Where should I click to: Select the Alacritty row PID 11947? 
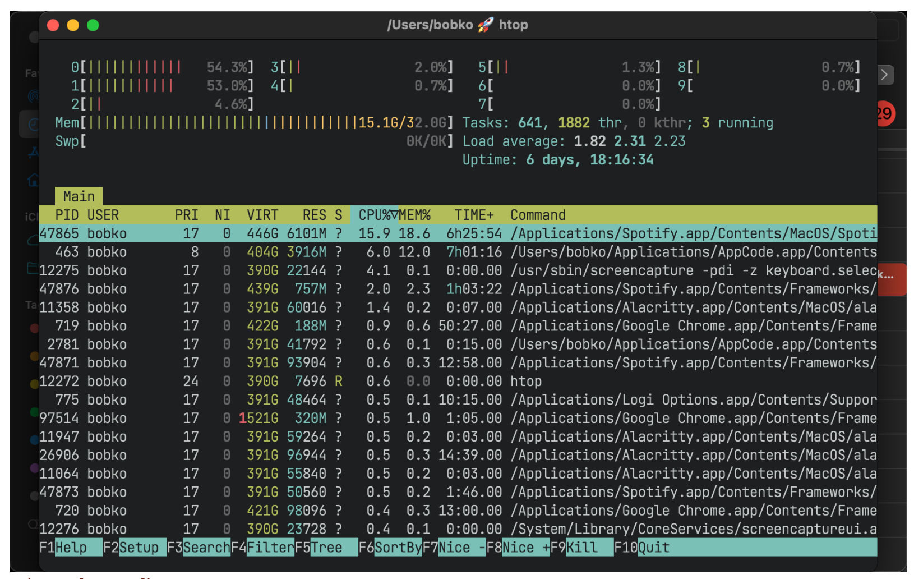point(458,436)
